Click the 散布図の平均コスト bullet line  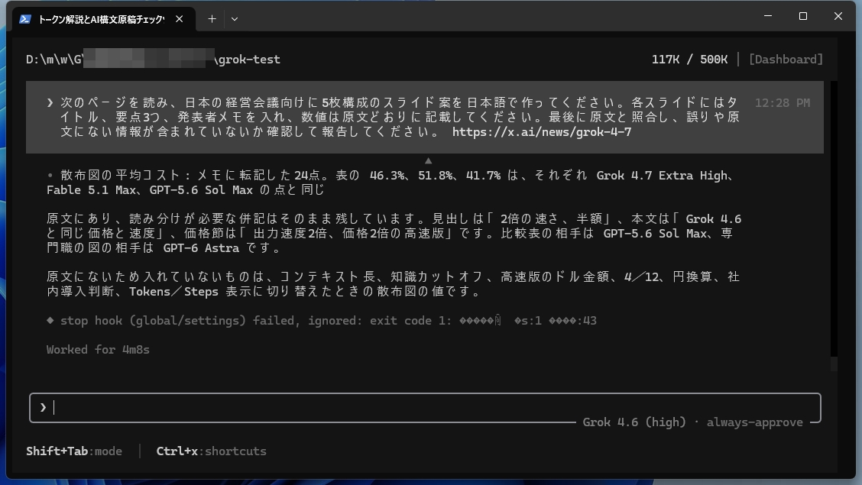point(393,183)
